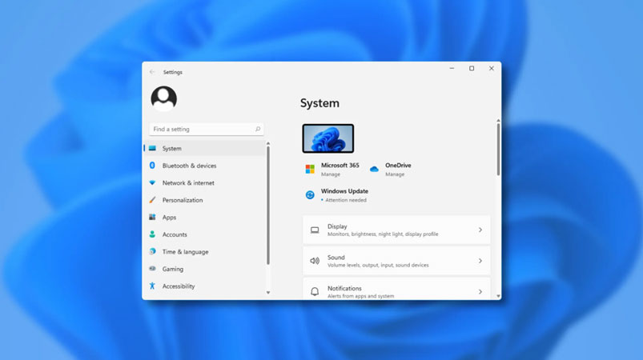
Task: Open Accounts settings
Action: (x=175, y=234)
